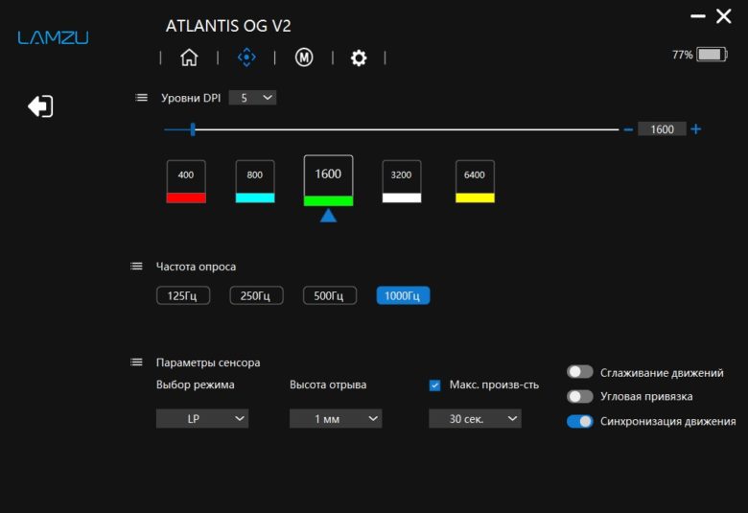Open the Высота отрыва 1 мм dropdown
The height and width of the screenshot is (513, 748).
pyautogui.click(x=336, y=418)
